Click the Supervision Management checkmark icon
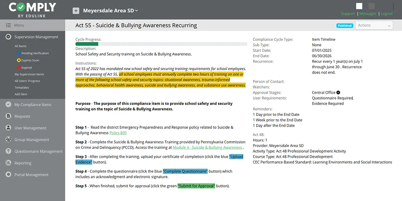This screenshot has width=402, height=201. [x=8, y=37]
